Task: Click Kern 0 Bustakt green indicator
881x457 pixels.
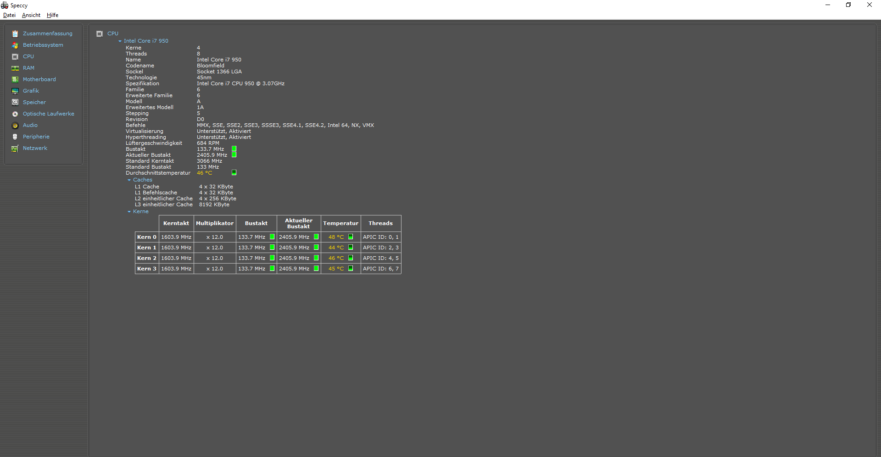Action: tap(272, 237)
